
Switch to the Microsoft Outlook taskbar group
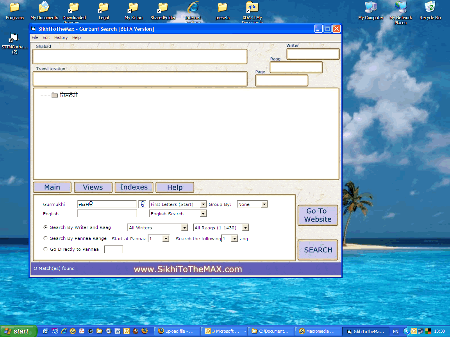[224, 331]
